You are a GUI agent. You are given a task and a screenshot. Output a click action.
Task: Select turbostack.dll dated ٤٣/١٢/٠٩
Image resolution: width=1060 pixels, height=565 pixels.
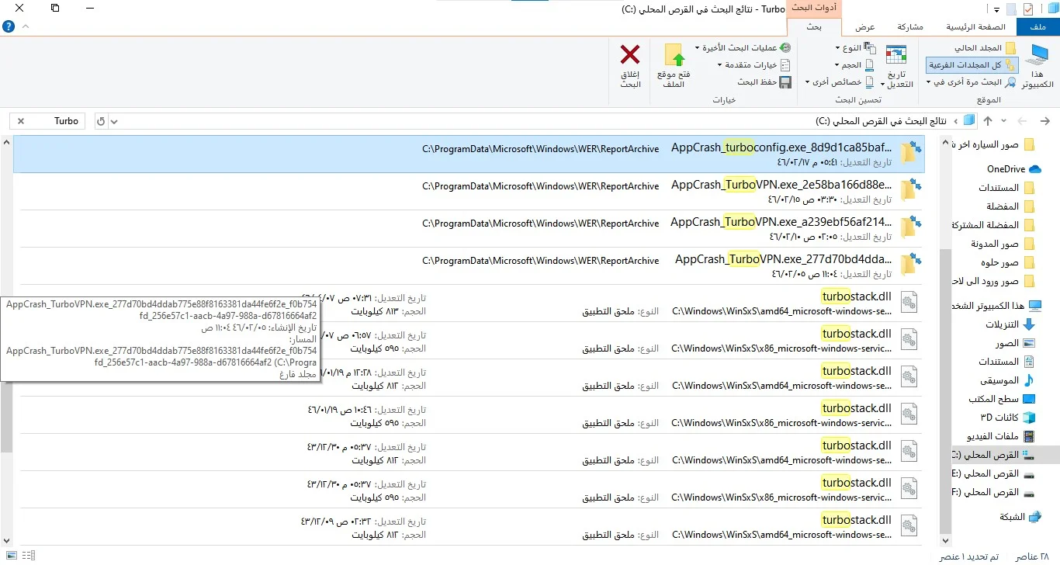467,527
